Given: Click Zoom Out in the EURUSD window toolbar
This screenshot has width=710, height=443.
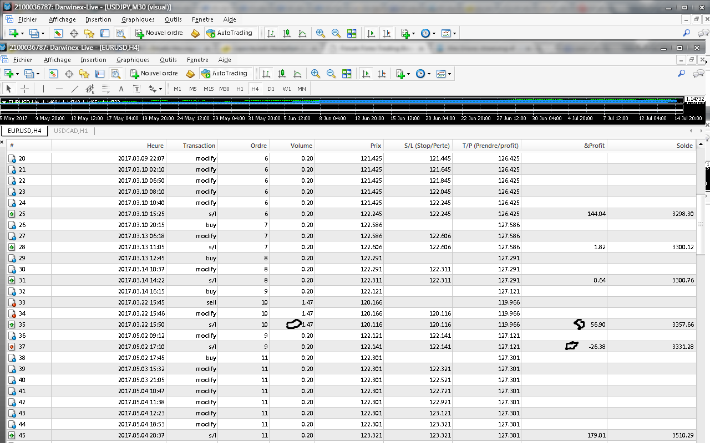Looking at the screenshot, I should click(x=331, y=74).
